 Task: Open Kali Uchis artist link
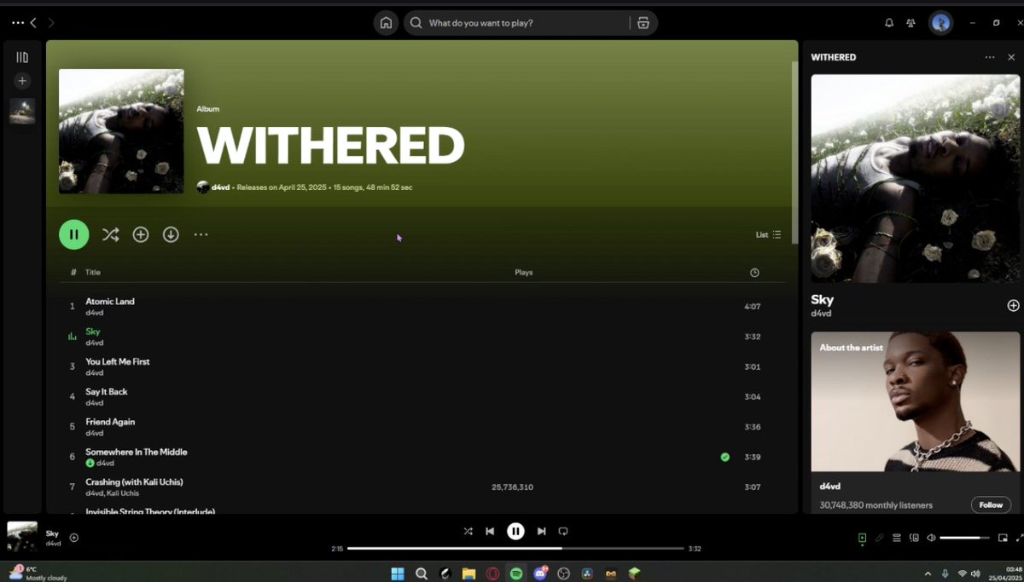coord(123,493)
